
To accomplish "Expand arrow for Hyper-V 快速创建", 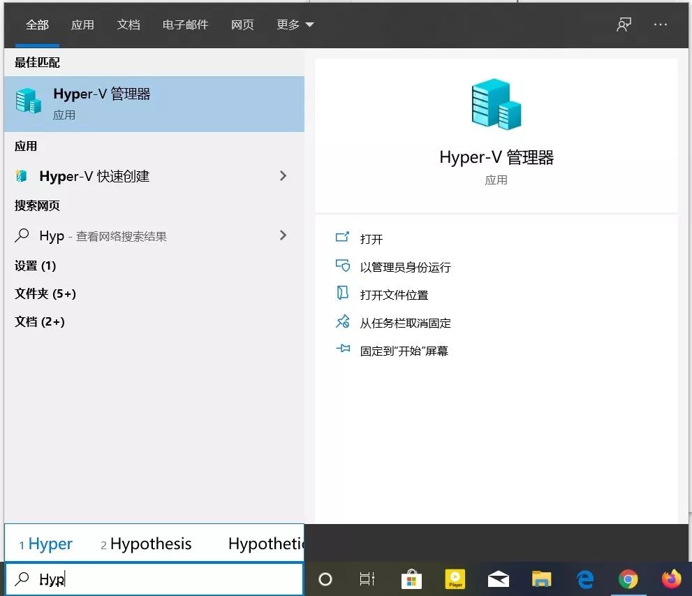I will [x=283, y=175].
